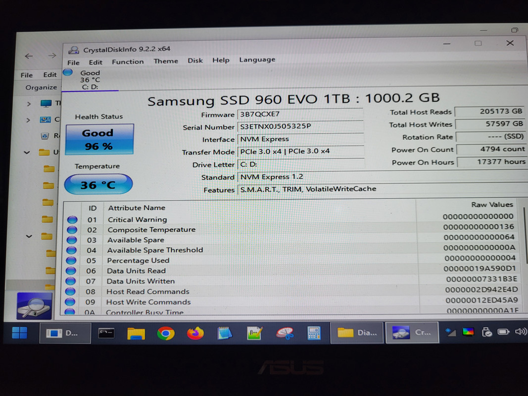Click the Attribute Name column header

point(137,208)
